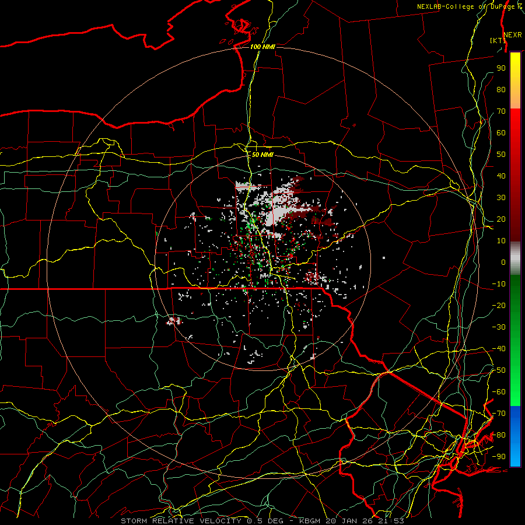525x525 pixels.
Task: Click the 50 NMI range ring label
Action: (x=262, y=155)
